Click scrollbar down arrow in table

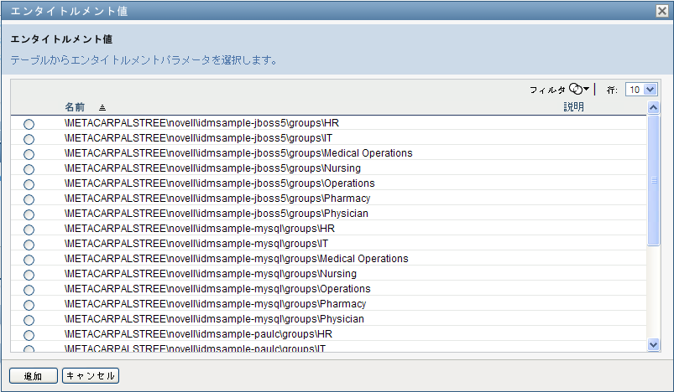coord(654,344)
